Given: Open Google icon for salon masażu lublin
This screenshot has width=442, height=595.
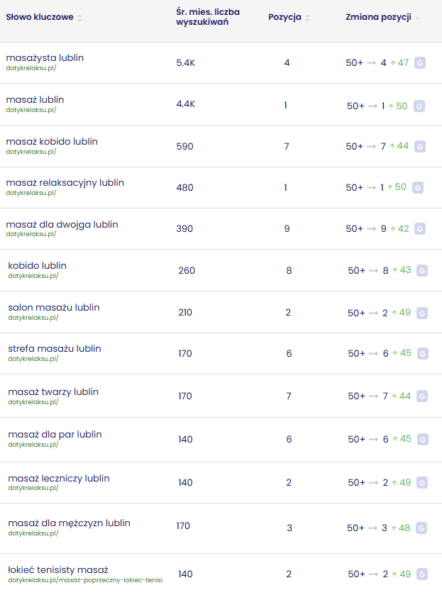Looking at the screenshot, I should pos(422,313).
